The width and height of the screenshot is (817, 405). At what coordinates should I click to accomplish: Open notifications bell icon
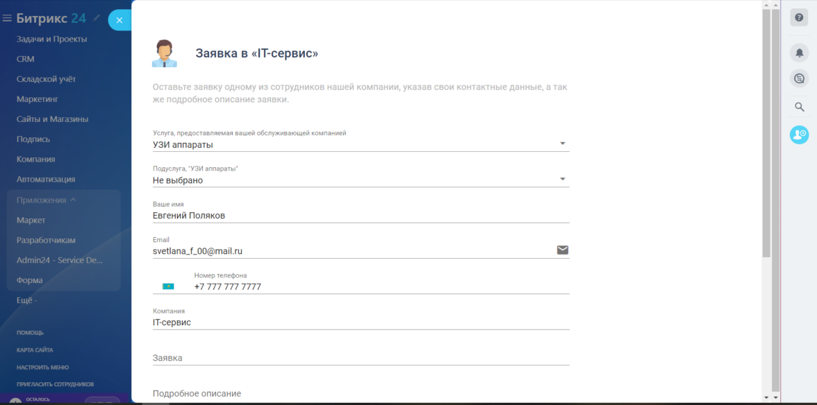(799, 53)
